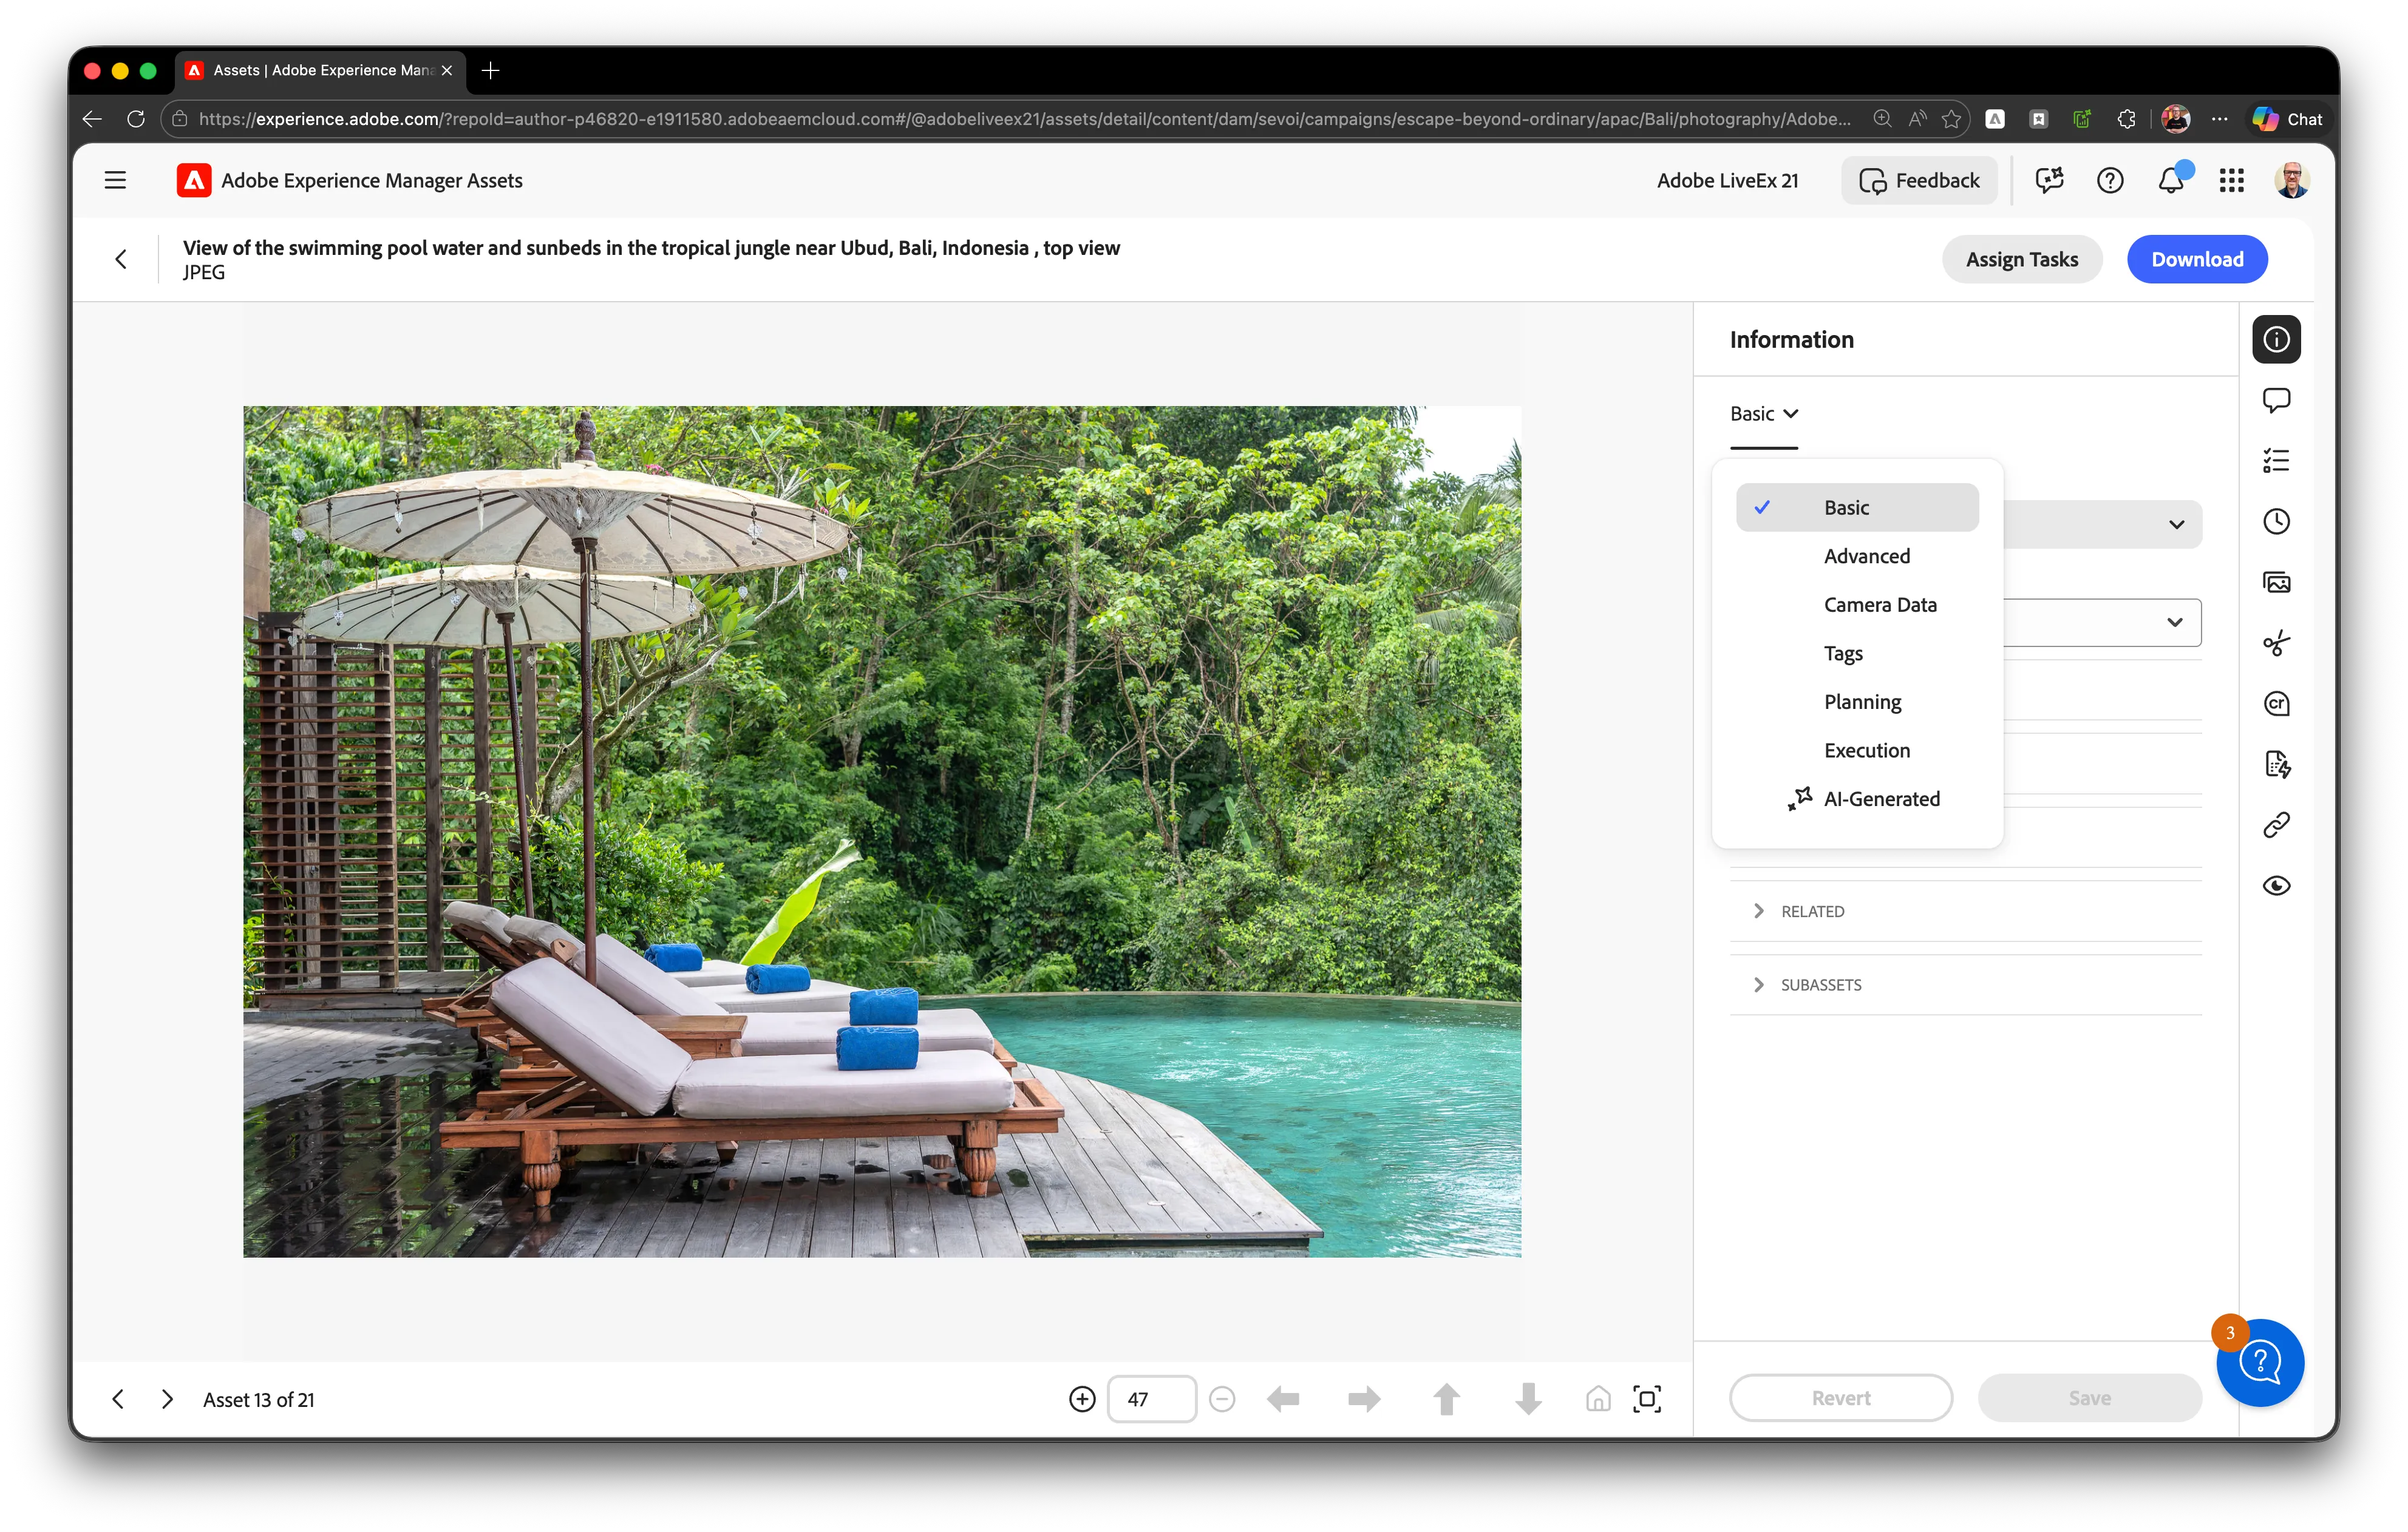Open the AI assistant chat icon in header
This screenshot has width=2408, height=1532.
pyautogui.click(x=2049, y=180)
